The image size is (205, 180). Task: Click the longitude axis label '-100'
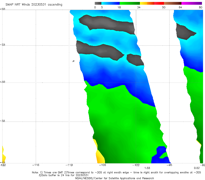coord(136,165)
